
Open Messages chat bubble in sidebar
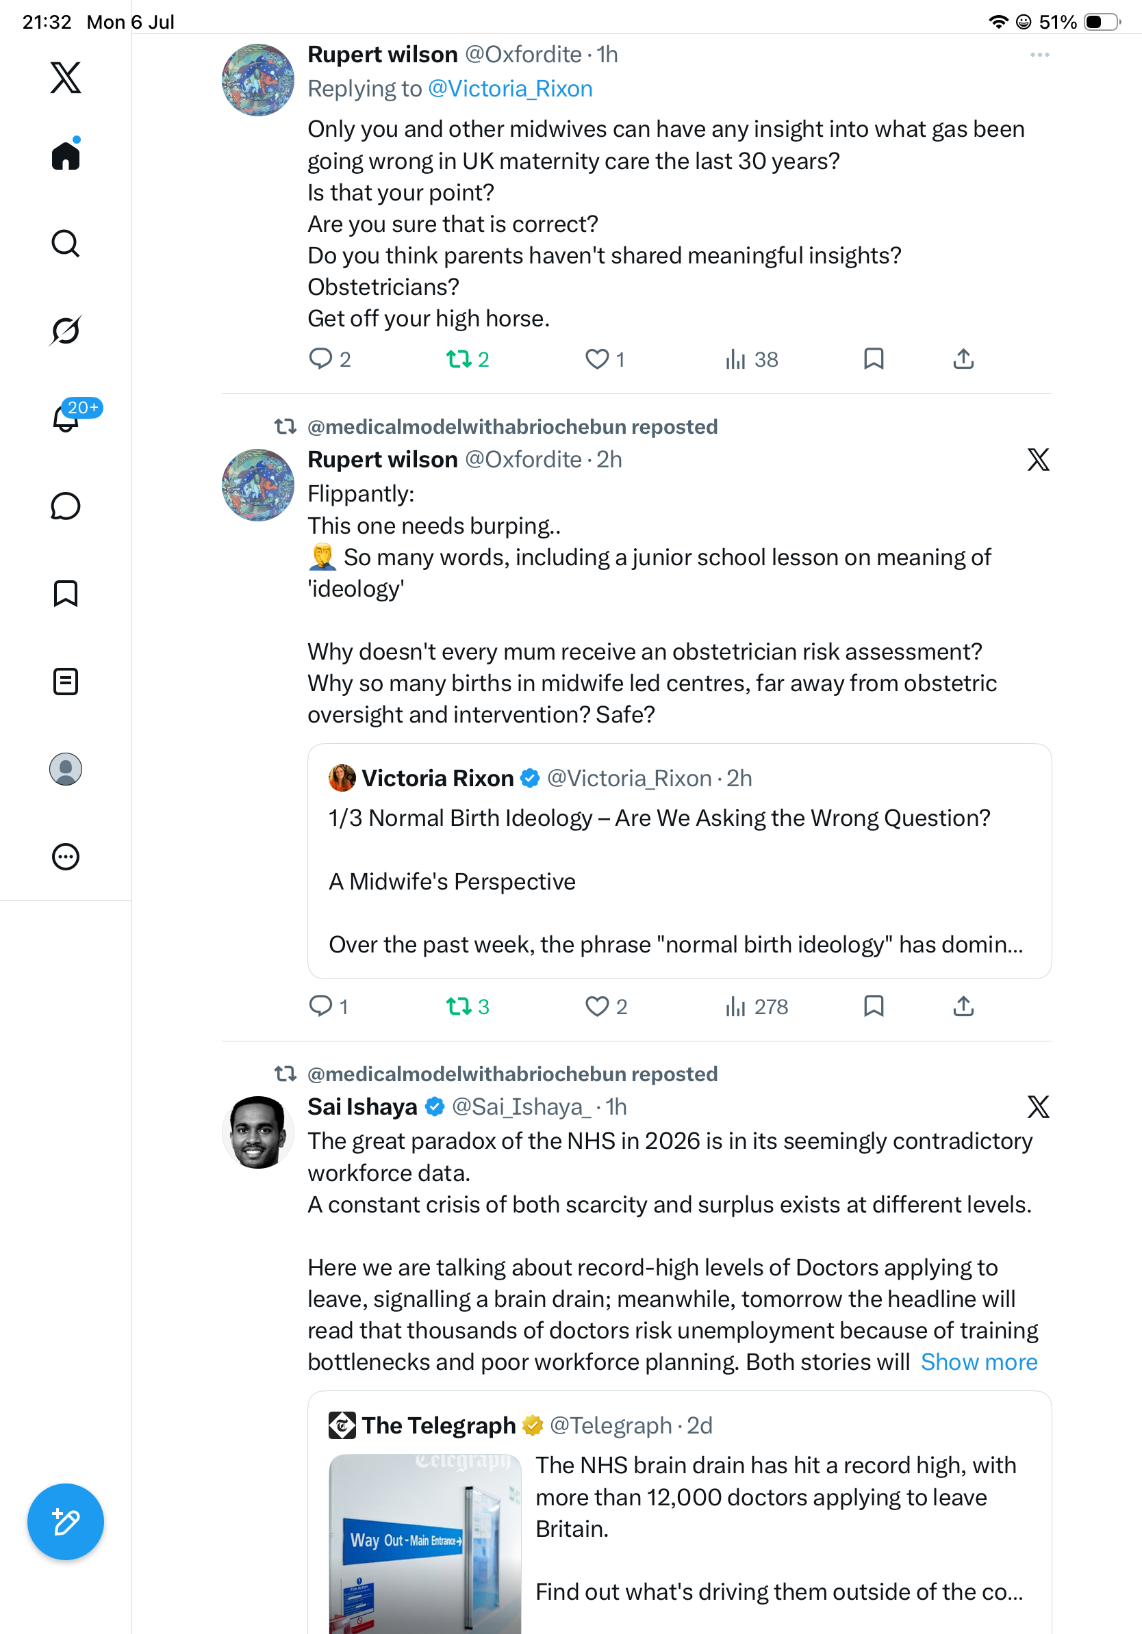pos(66,506)
